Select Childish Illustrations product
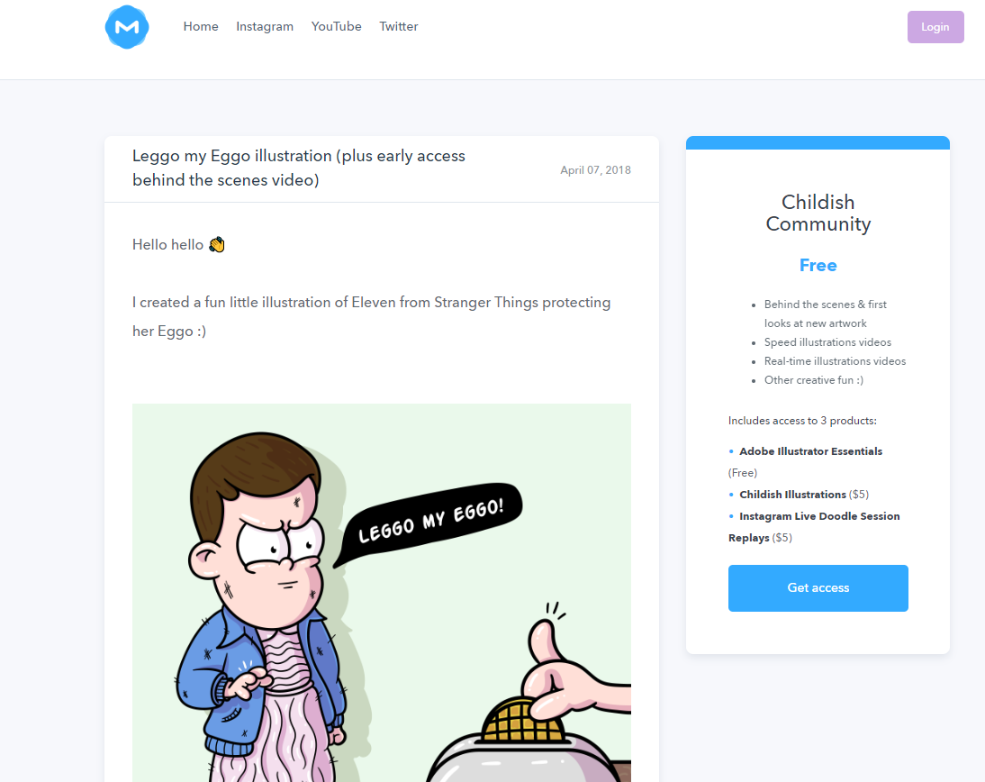The image size is (985, 782). click(792, 495)
